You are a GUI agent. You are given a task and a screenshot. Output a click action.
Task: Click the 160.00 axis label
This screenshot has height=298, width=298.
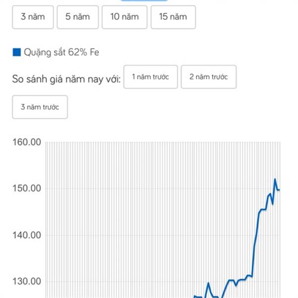(x=27, y=142)
